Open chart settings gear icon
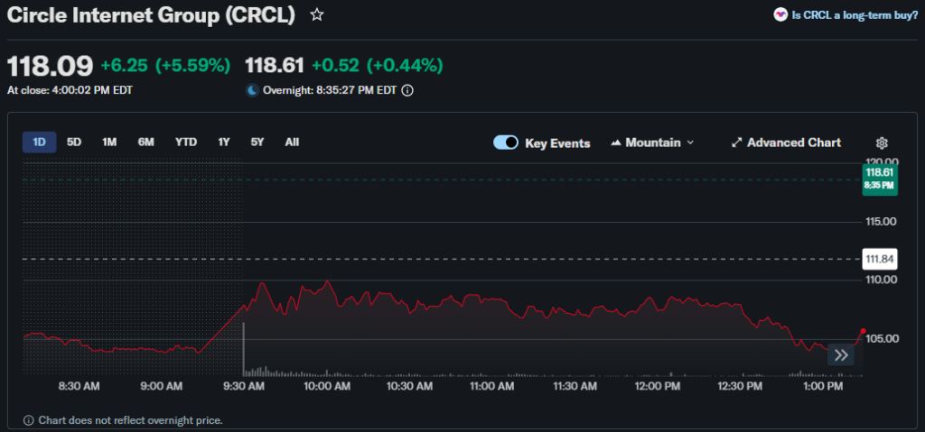 882,142
